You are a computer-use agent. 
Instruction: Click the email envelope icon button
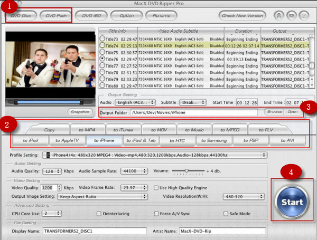pyautogui.click(x=291, y=15)
